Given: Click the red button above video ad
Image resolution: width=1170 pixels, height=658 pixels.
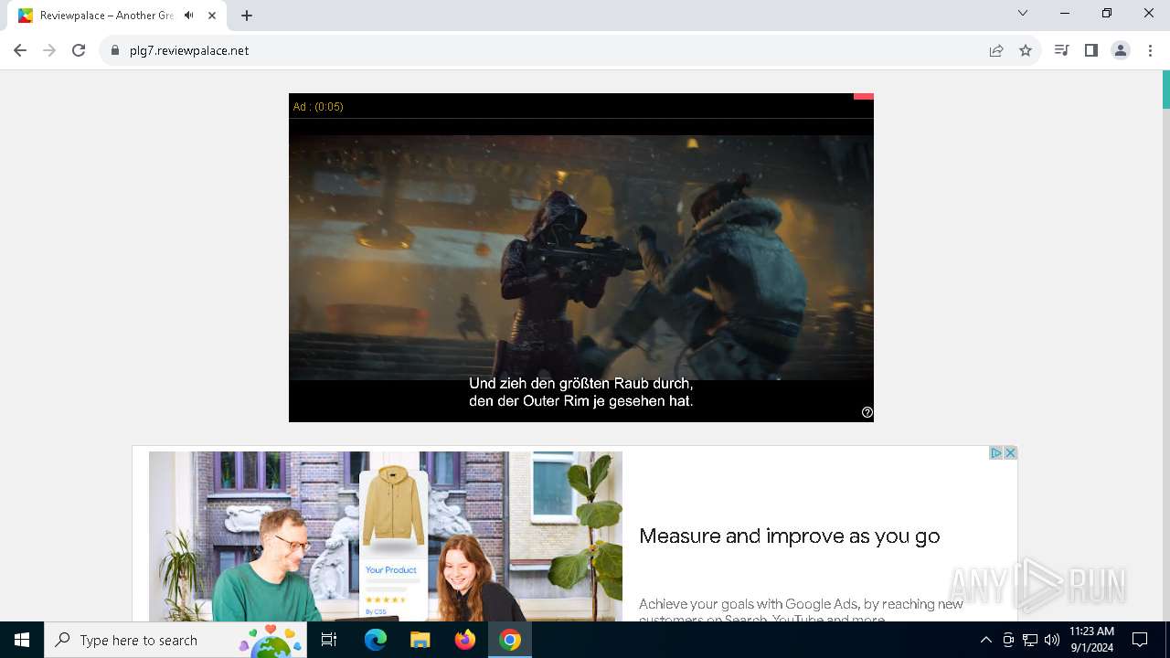Looking at the screenshot, I should pos(864,96).
